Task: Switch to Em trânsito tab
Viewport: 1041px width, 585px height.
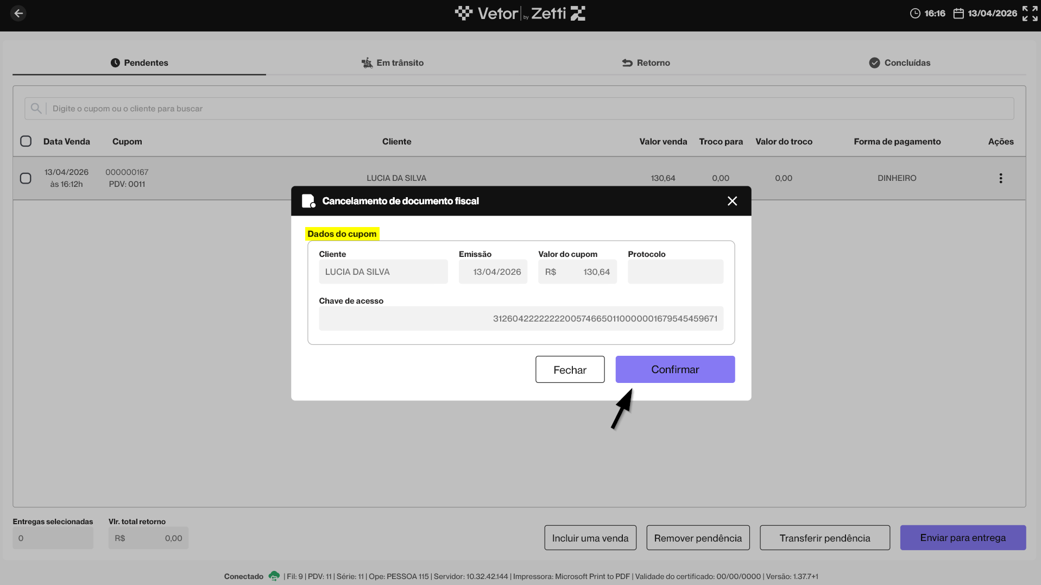Action: point(393,63)
